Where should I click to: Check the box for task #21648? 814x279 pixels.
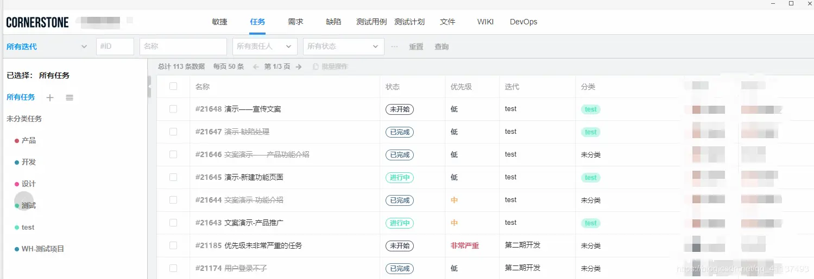click(173, 109)
